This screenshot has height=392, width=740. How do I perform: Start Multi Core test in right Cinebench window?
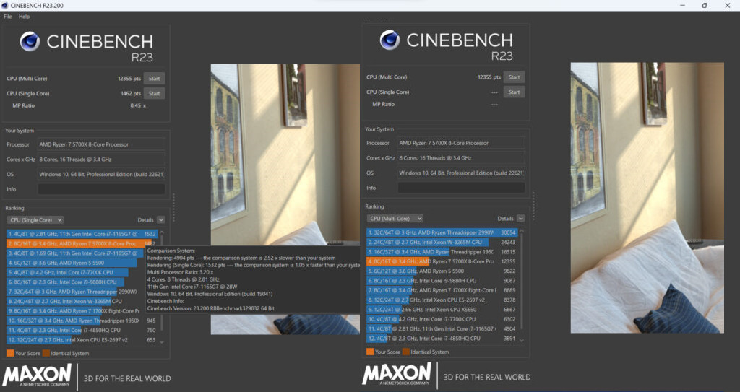[x=514, y=77]
